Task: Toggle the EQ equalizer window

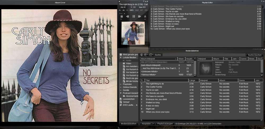Action: [127, 10]
